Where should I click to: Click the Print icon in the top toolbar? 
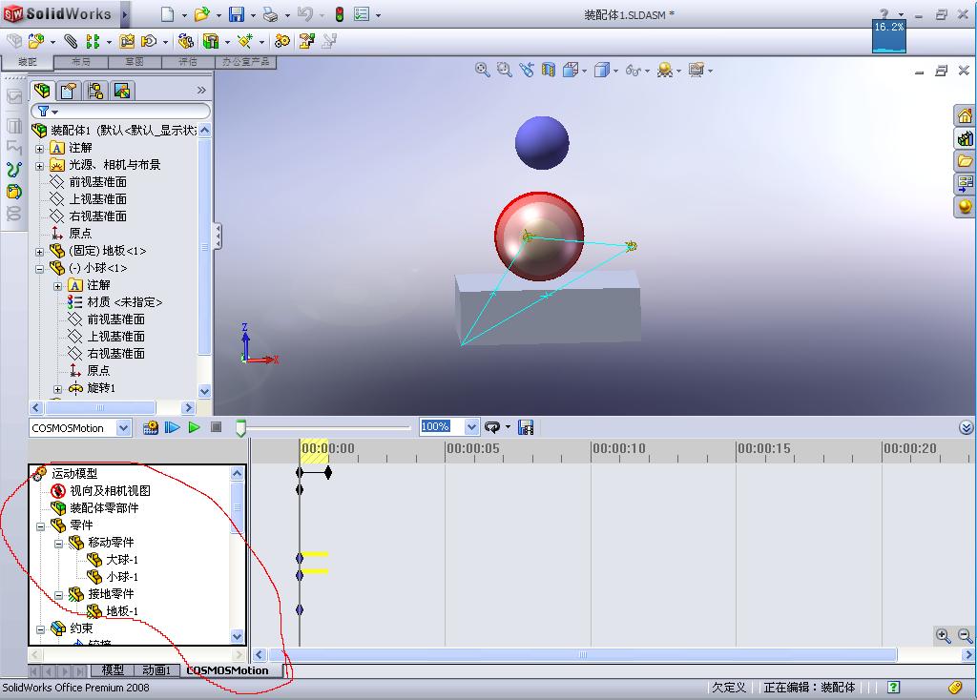click(270, 13)
